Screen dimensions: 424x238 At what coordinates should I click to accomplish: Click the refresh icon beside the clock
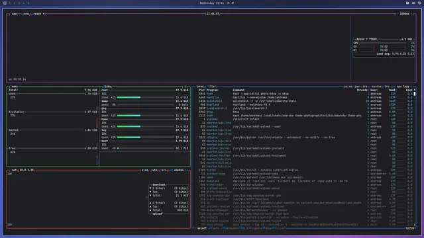coord(228,3)
